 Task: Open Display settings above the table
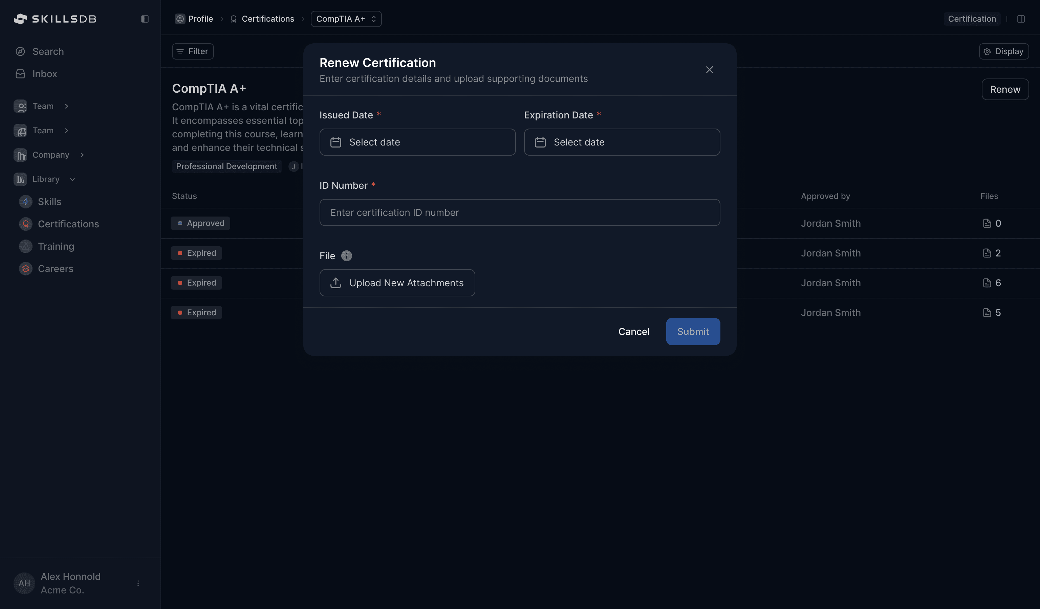point(1004,51)
